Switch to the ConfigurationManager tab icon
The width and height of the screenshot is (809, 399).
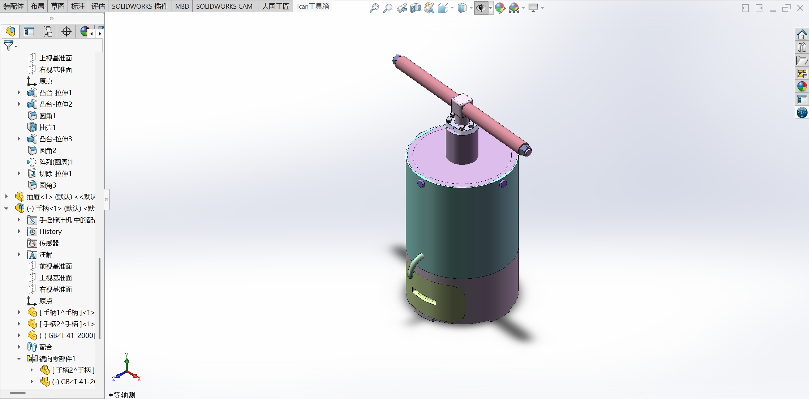pos(48,32)
